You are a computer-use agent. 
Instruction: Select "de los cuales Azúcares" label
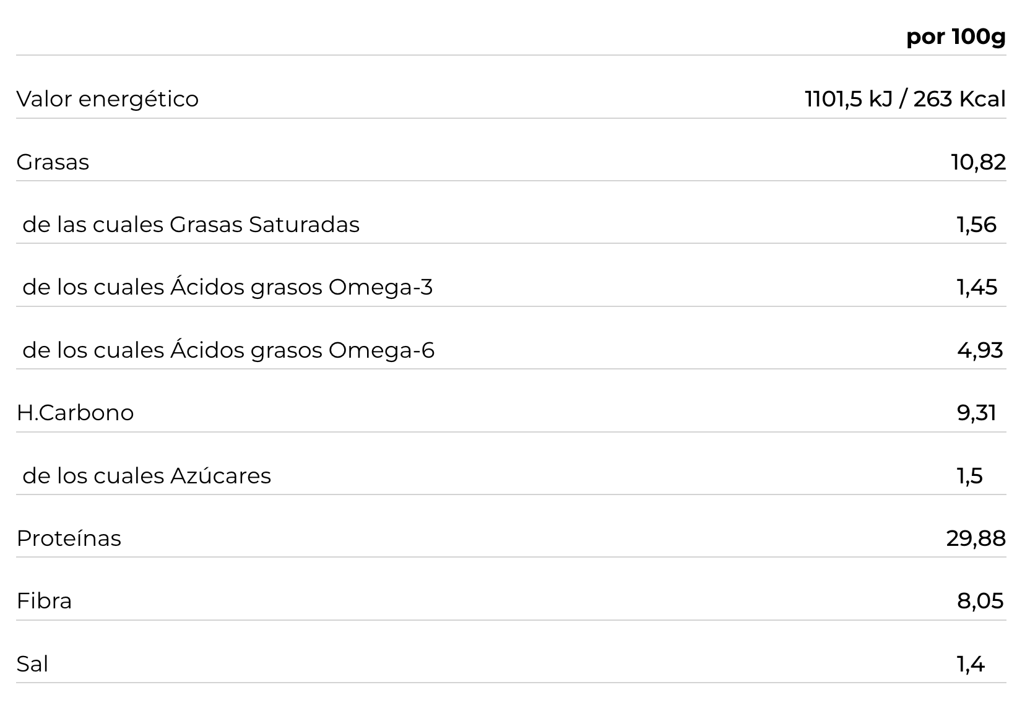tap(147, 476)
